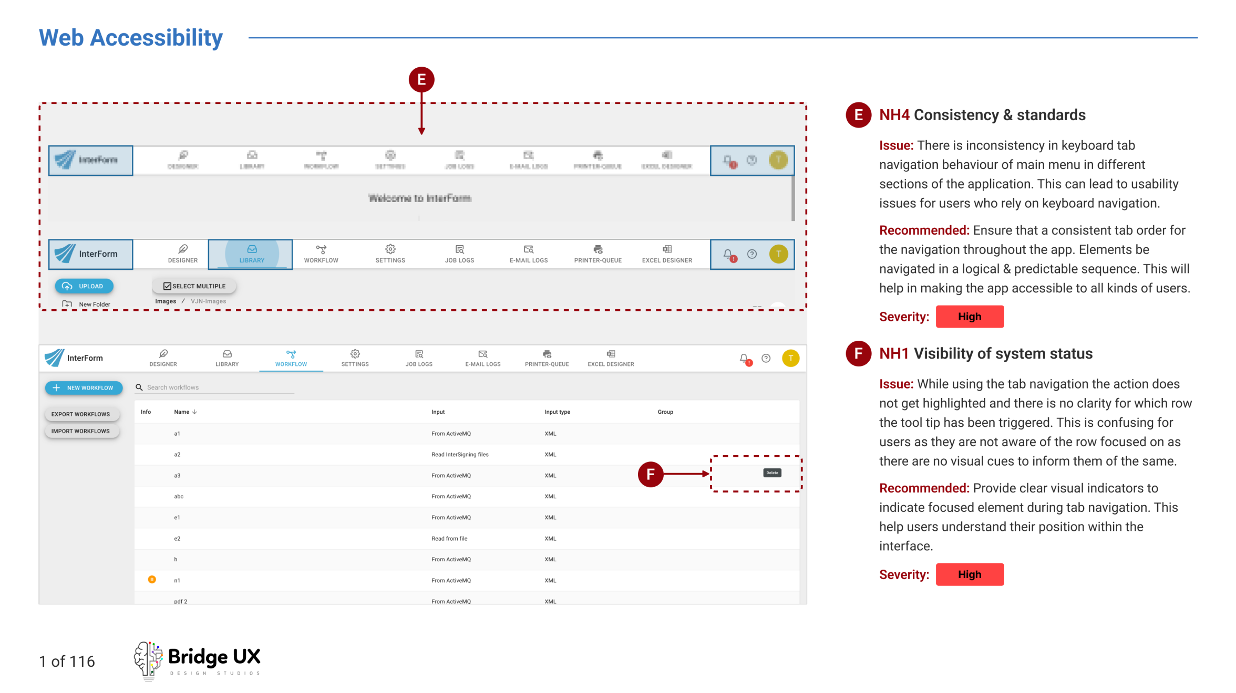
Task: Select workflow row a2
Action: (467, 455)
